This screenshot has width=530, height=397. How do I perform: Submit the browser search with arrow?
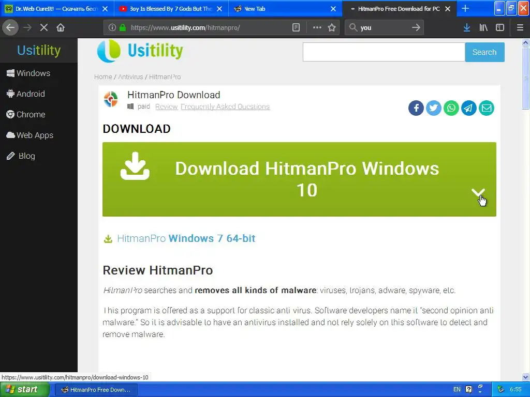click(x=416, y=27)
